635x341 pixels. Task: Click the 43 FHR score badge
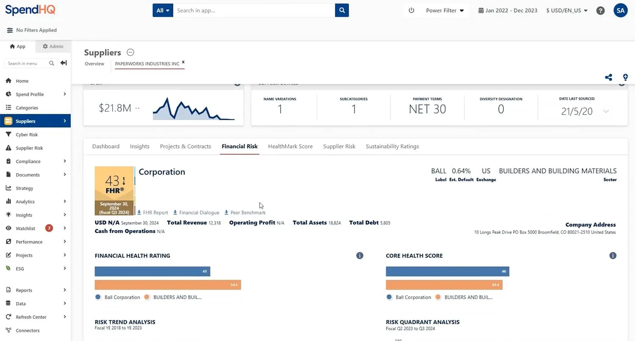pos(114,191)
